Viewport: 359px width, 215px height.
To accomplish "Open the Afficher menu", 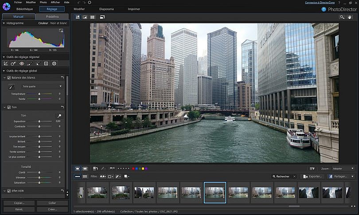I will point(55,2).
